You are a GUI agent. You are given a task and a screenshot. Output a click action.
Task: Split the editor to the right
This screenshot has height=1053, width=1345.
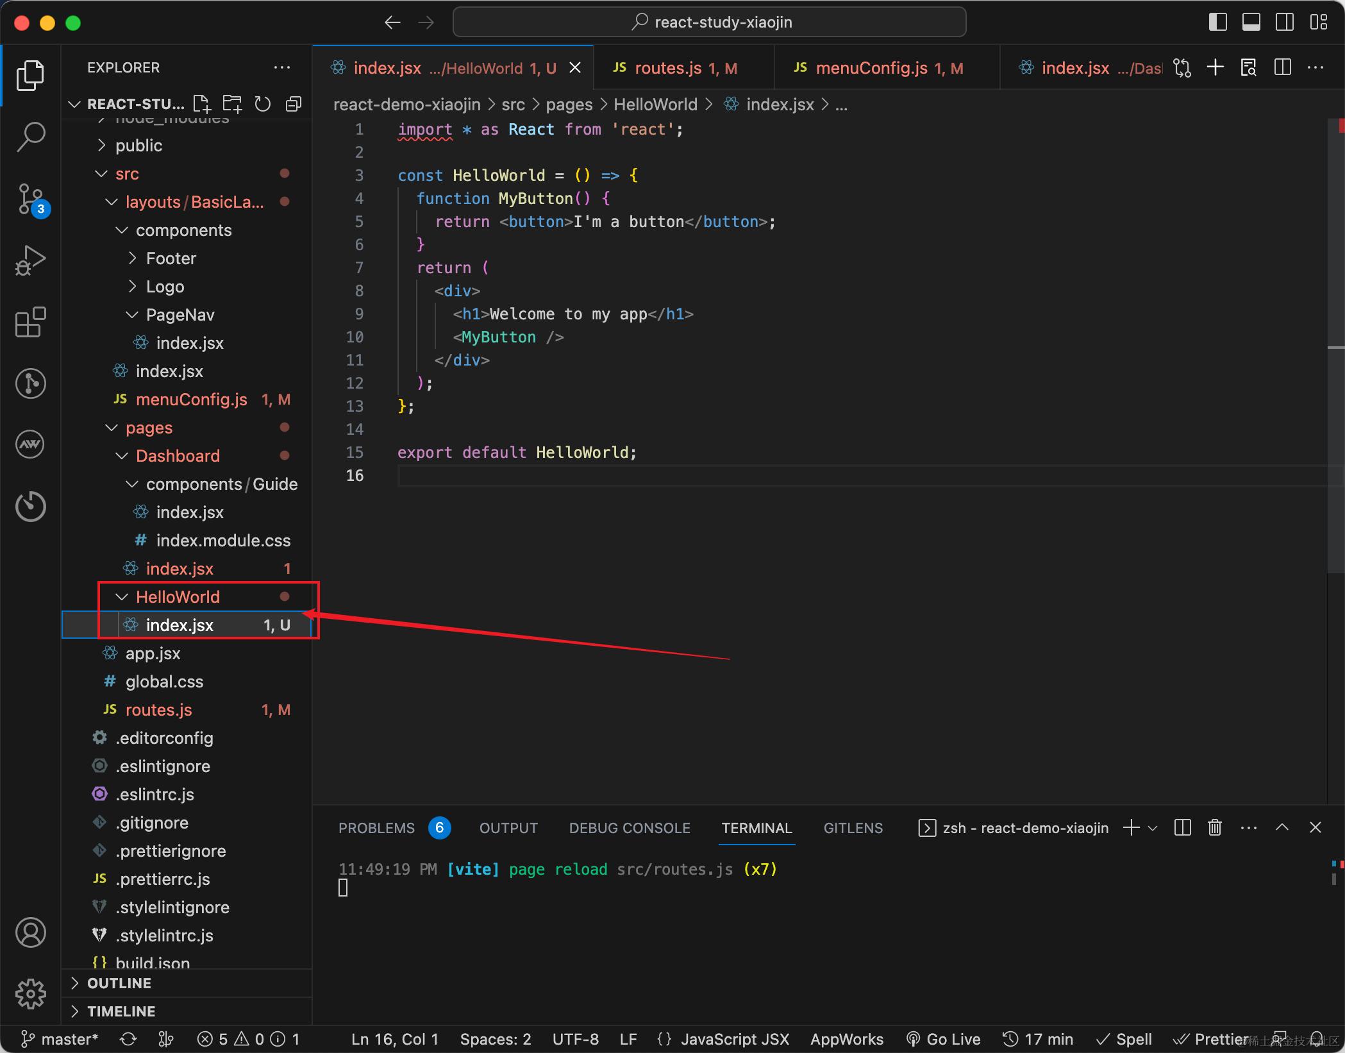1283,67
